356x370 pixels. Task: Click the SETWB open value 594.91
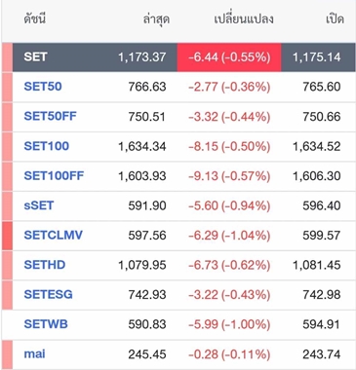pos(322,324)
